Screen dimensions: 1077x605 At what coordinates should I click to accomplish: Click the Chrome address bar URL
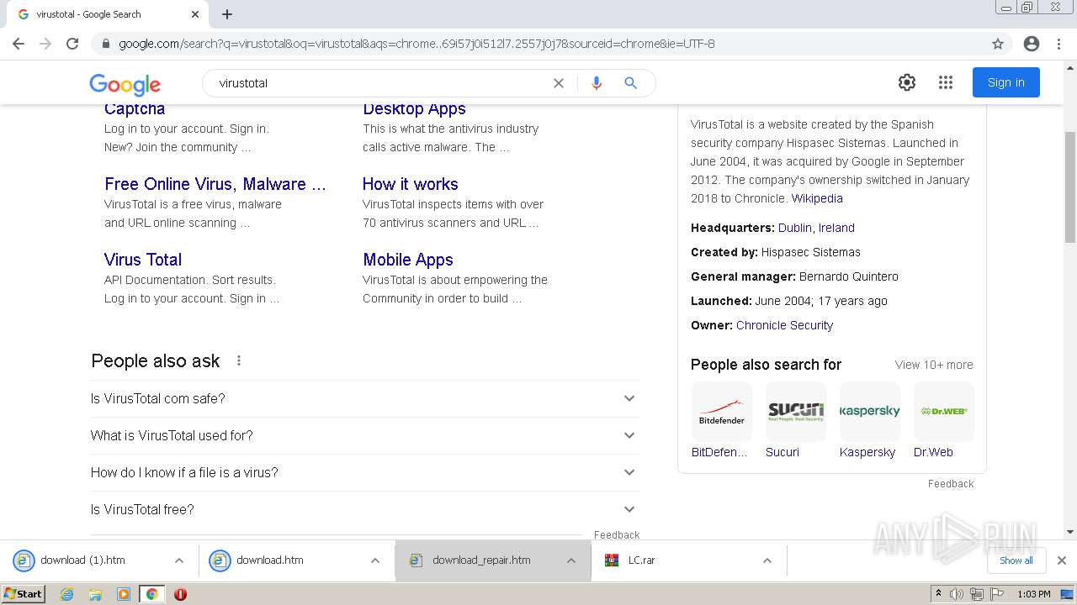coord(416,44)
